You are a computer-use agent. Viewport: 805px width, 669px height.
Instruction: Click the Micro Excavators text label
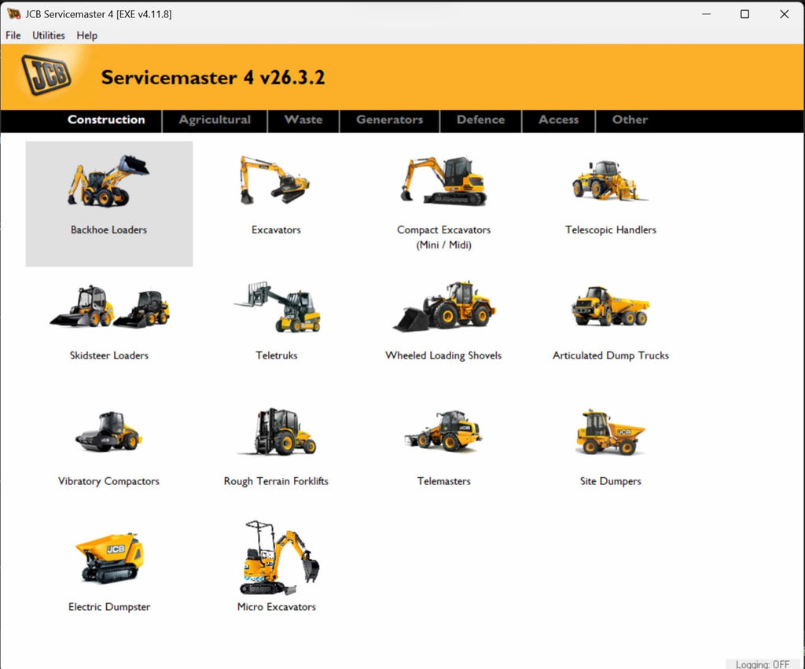276,607
